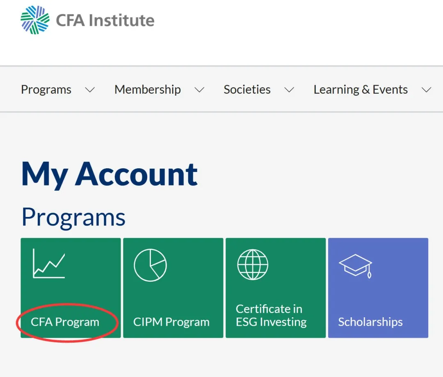Expand the chevron next to Programs
The width and height of the screenshot is (443, 377).
click(90, 90)
